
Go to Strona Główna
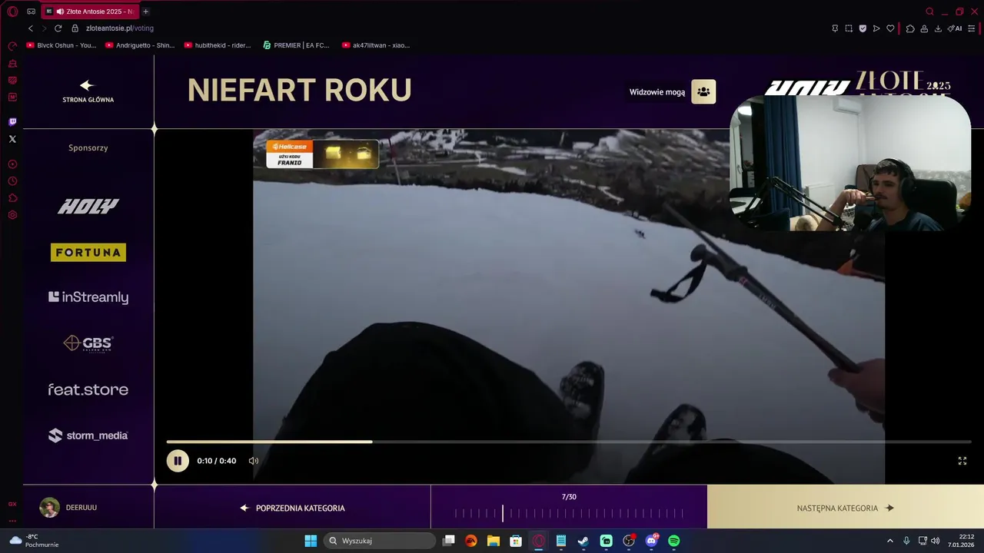88,91
